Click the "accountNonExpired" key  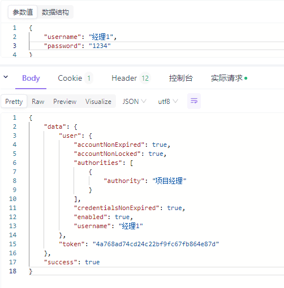click(109, 145)
